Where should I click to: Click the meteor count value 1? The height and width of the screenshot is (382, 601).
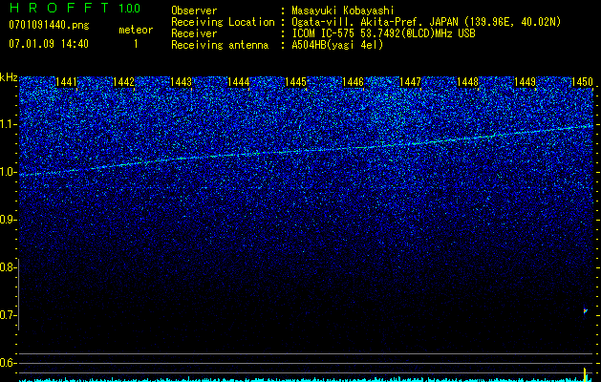coord(136,44)
